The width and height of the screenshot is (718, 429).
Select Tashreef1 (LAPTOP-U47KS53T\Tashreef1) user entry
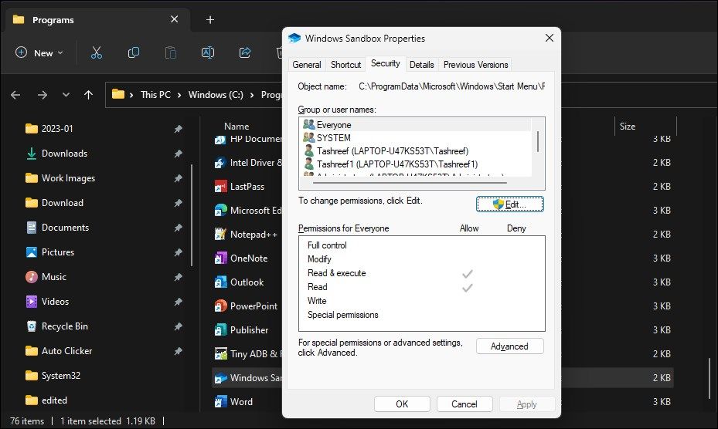(x=415, y=164)
